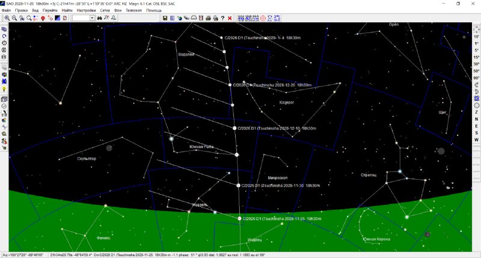Click the blue X-shaped icon in left sidebar
This screenshot has height=258, width=481.
4,82
